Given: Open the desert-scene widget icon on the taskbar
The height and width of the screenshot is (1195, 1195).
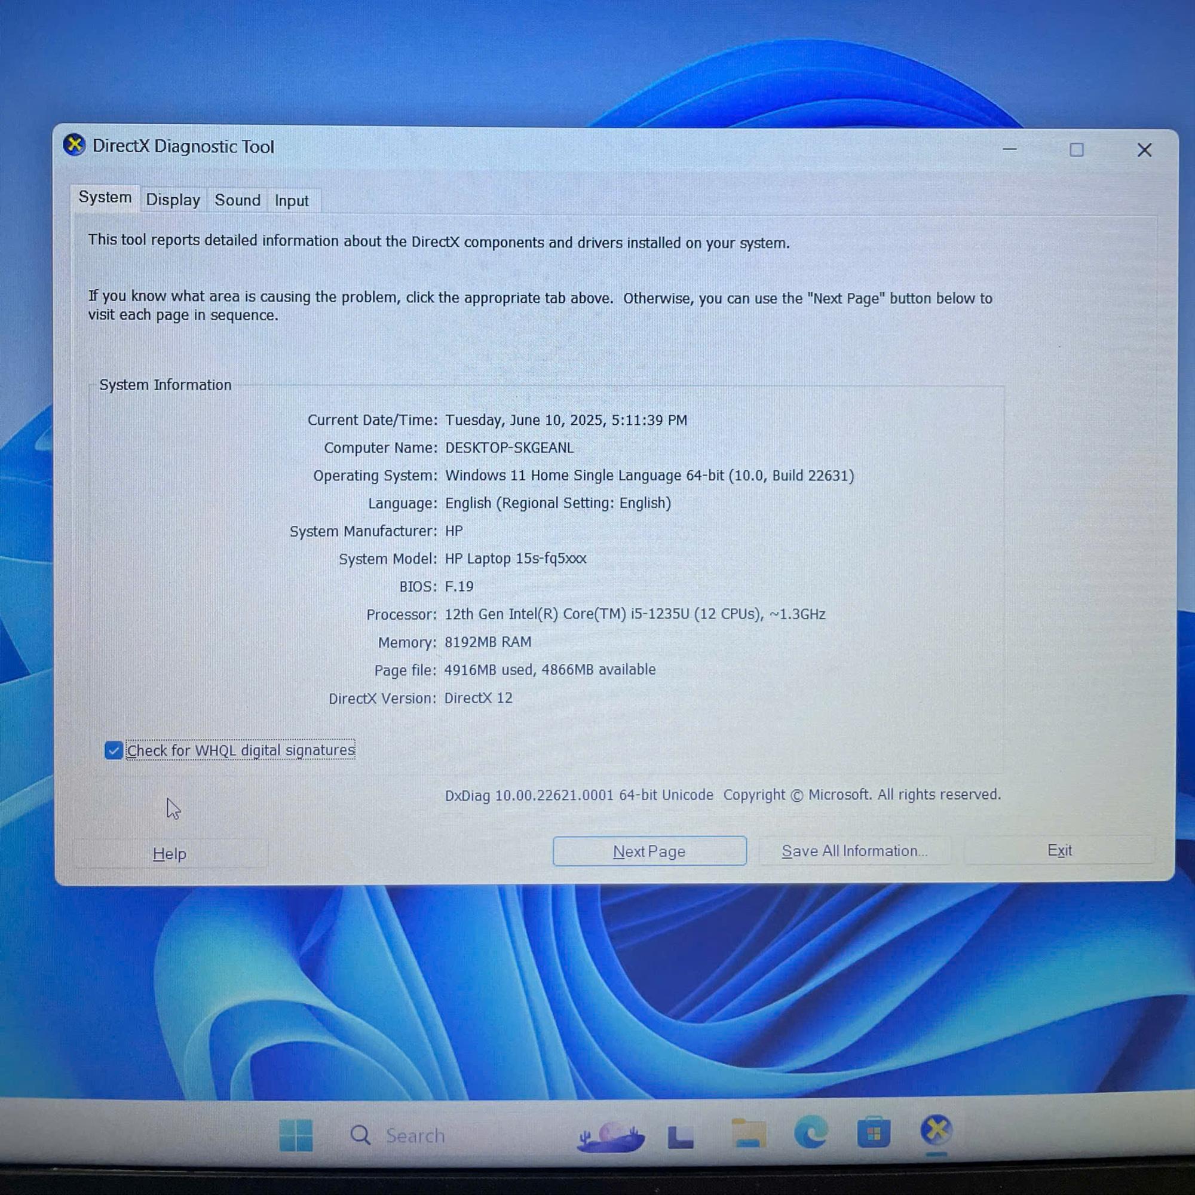Looking at the screenshot, I should click(611, 1137).
